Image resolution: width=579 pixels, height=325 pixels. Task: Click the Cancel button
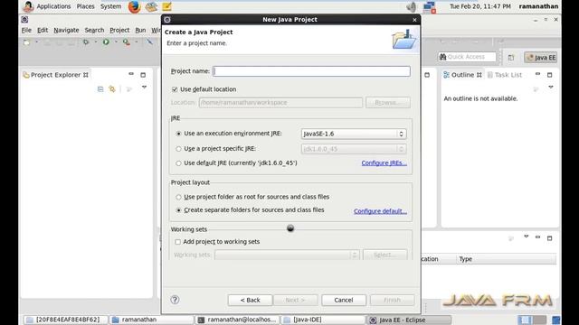tap(344, 300)
